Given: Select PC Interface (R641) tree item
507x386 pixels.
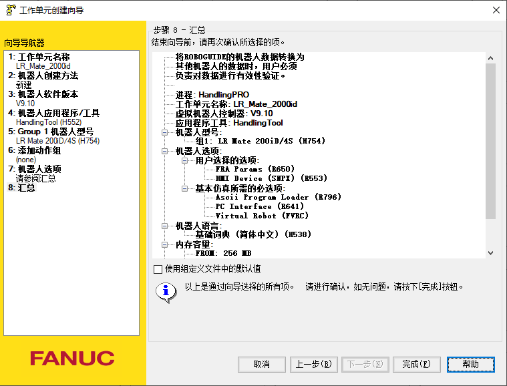Looking at the screenshot, I should point(260,207).
